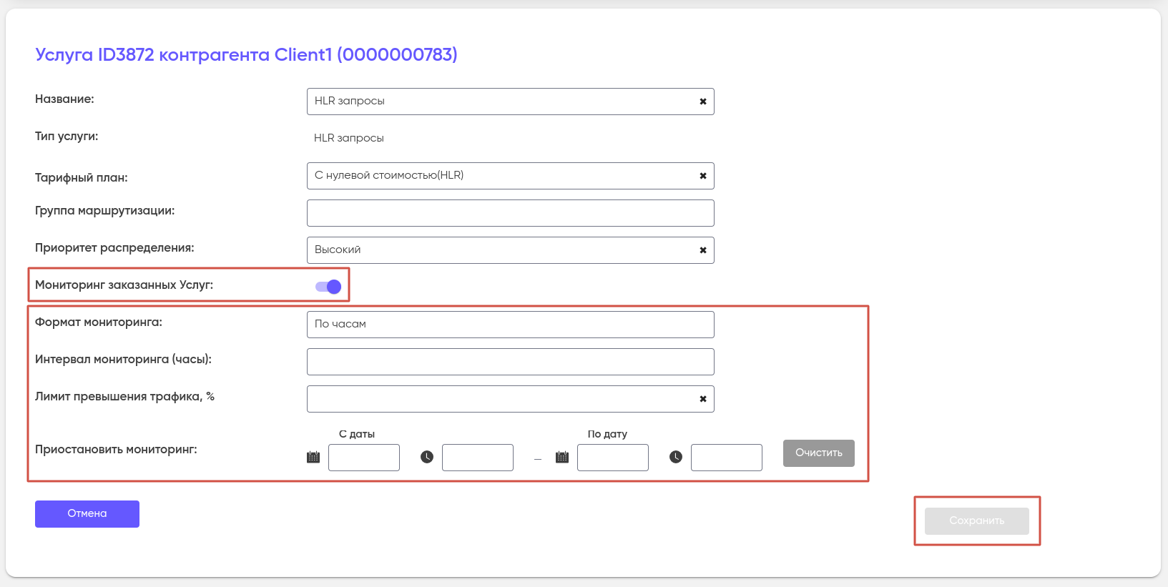
Task: Focus the Название text field
Action: (511, 102)
